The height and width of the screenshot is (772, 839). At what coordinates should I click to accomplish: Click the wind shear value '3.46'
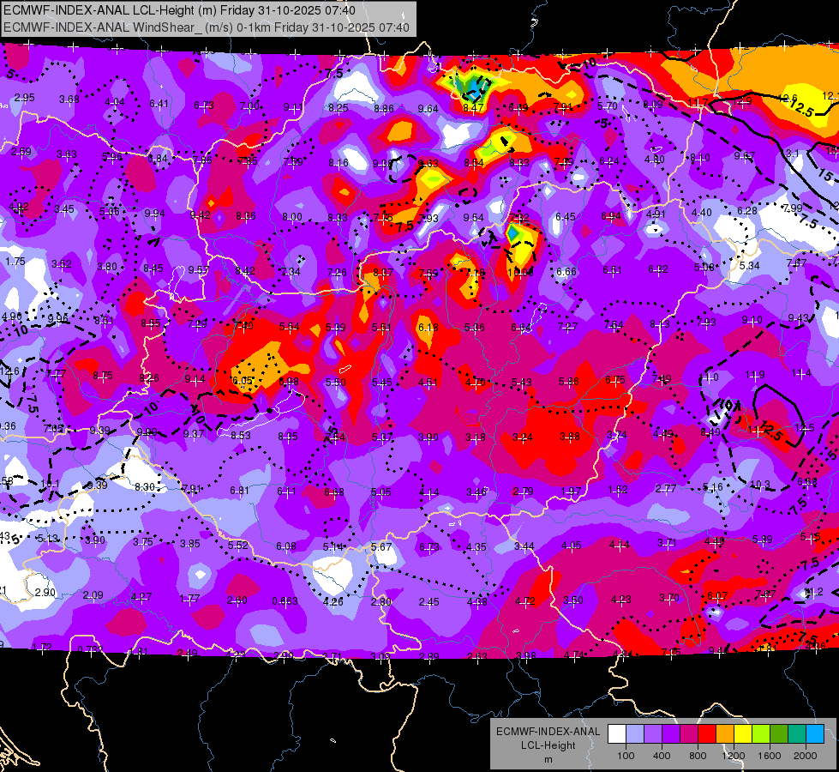pyautogui.click(x=476, y=492)
